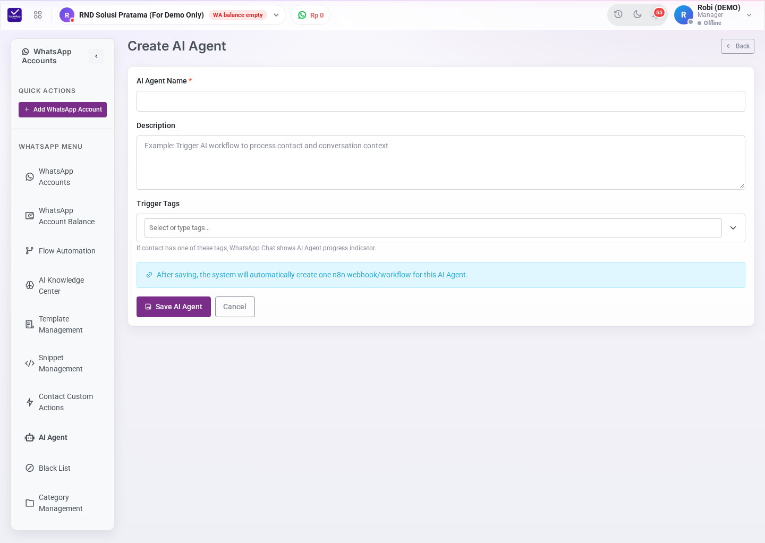Click the Cancel button
The height and width of the screenshot is (543, 765).
(235, 307)
